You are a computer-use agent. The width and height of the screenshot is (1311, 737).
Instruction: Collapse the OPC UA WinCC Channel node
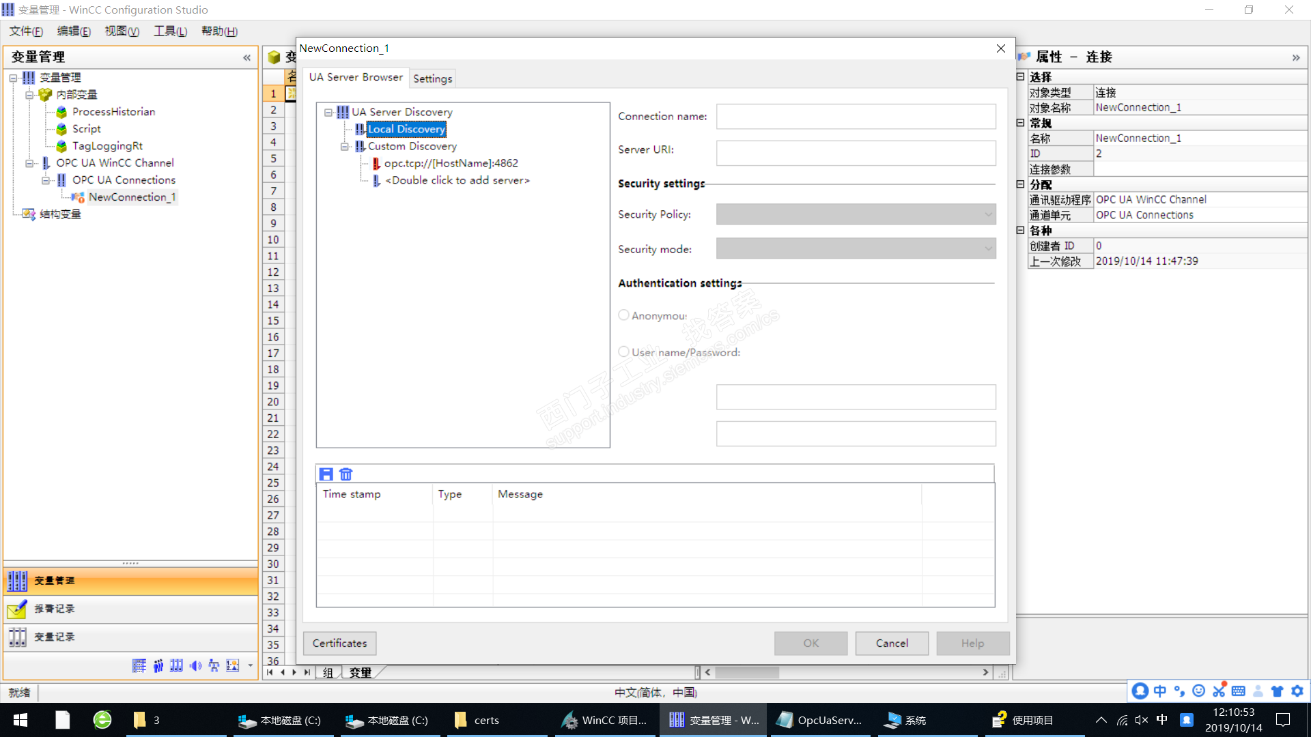coord(29,163)
